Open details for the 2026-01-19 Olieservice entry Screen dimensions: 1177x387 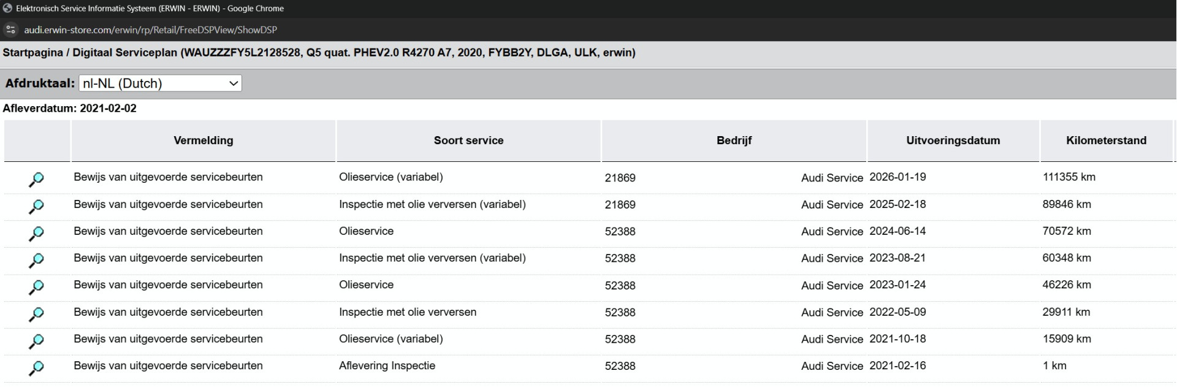point(36,180)
